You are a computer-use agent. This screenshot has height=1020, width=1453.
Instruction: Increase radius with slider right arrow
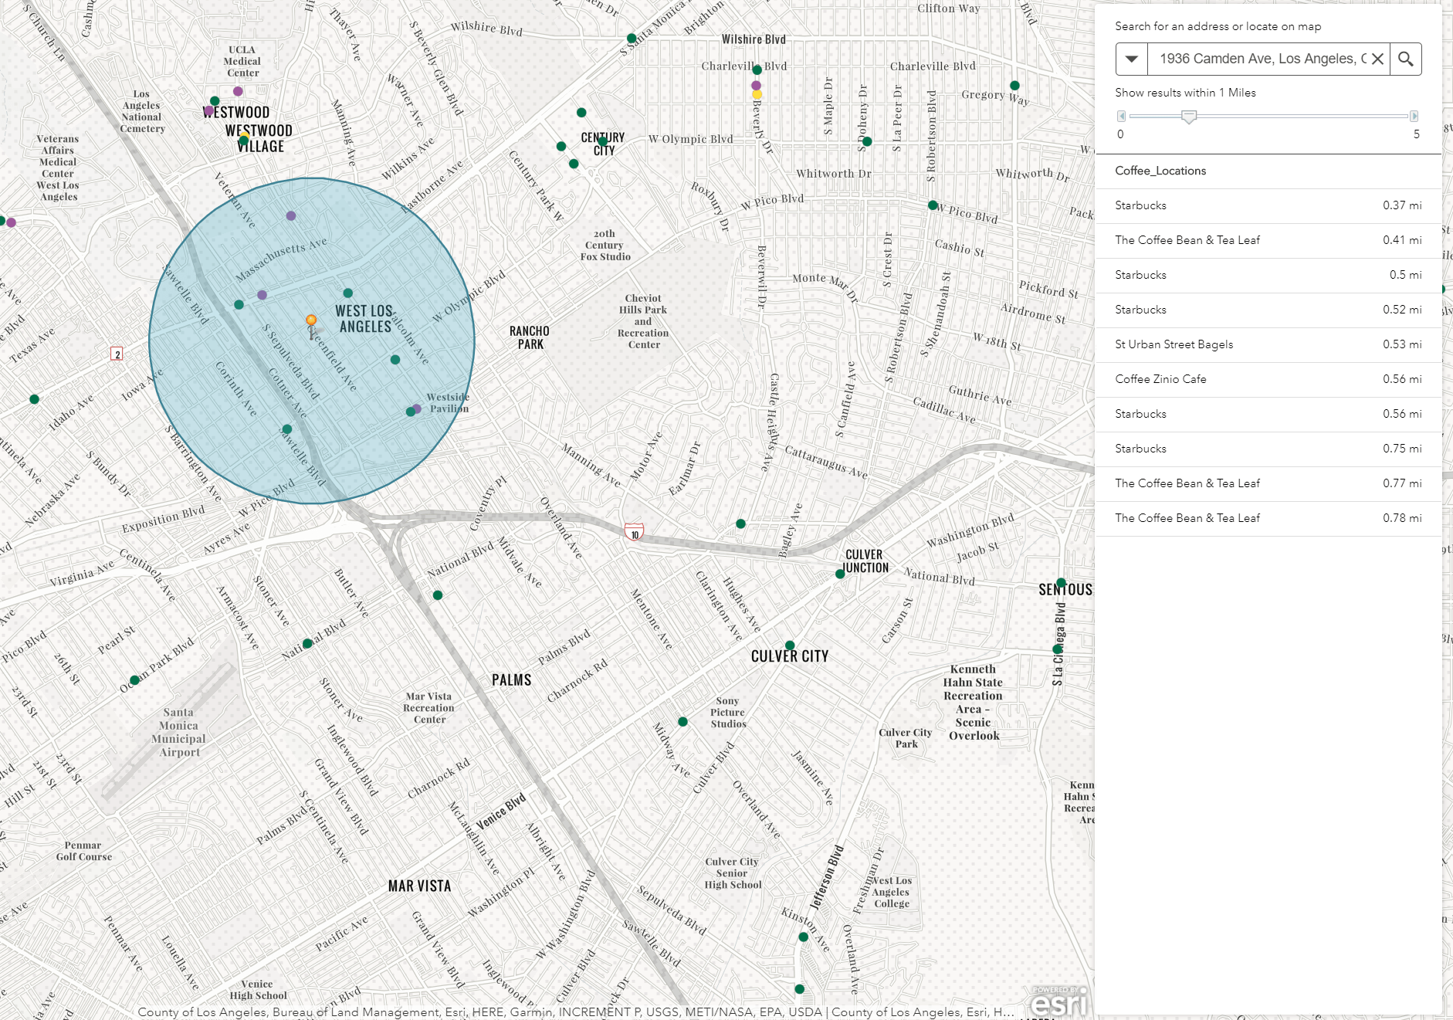[x=1414, y=117]
